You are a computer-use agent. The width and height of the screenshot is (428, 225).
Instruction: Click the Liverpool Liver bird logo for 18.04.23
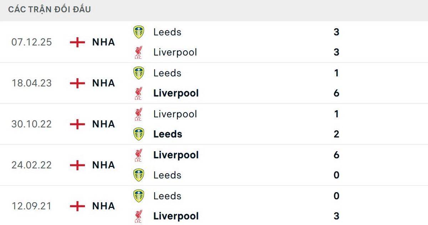click(x=139, y=93)
